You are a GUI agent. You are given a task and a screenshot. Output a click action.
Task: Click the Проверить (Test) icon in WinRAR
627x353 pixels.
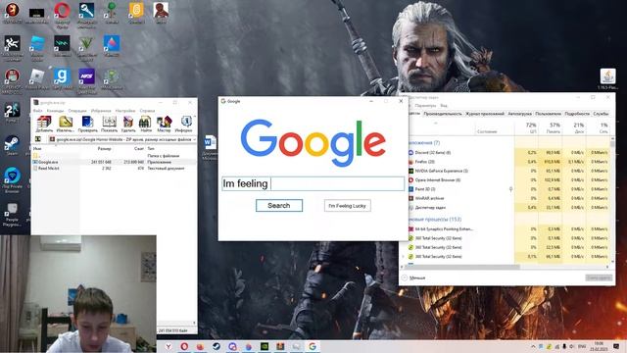click(x=87, y=124)
